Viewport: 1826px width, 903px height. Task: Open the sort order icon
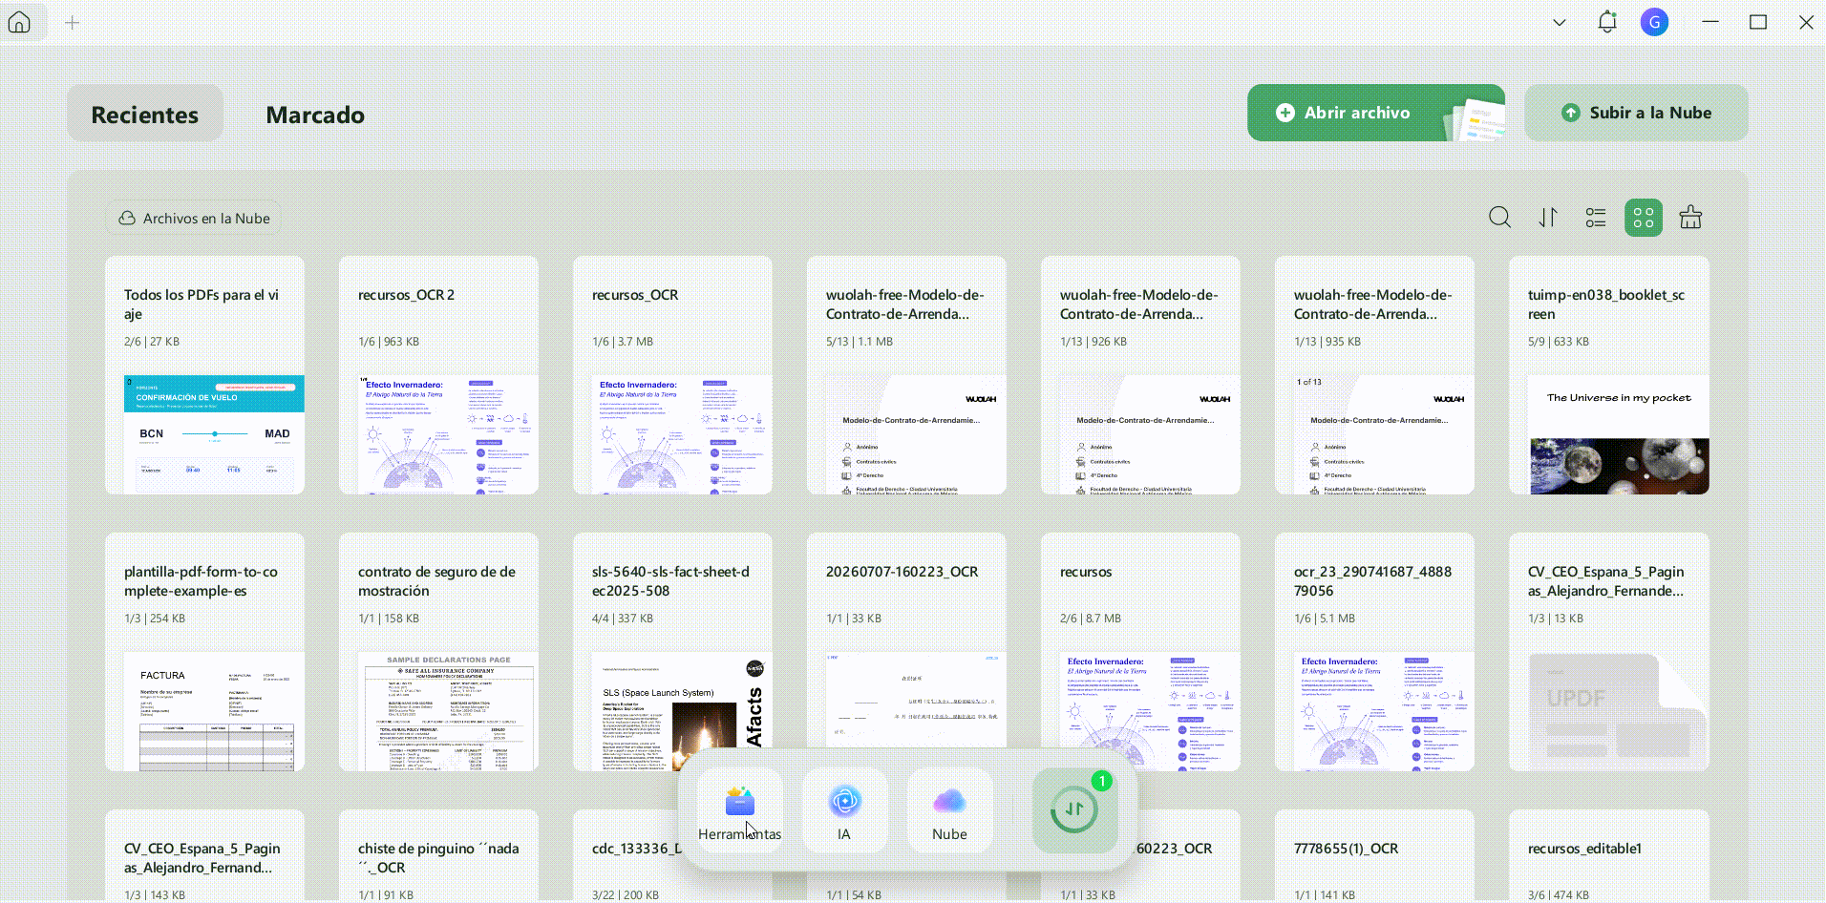tap(1548, 218)
